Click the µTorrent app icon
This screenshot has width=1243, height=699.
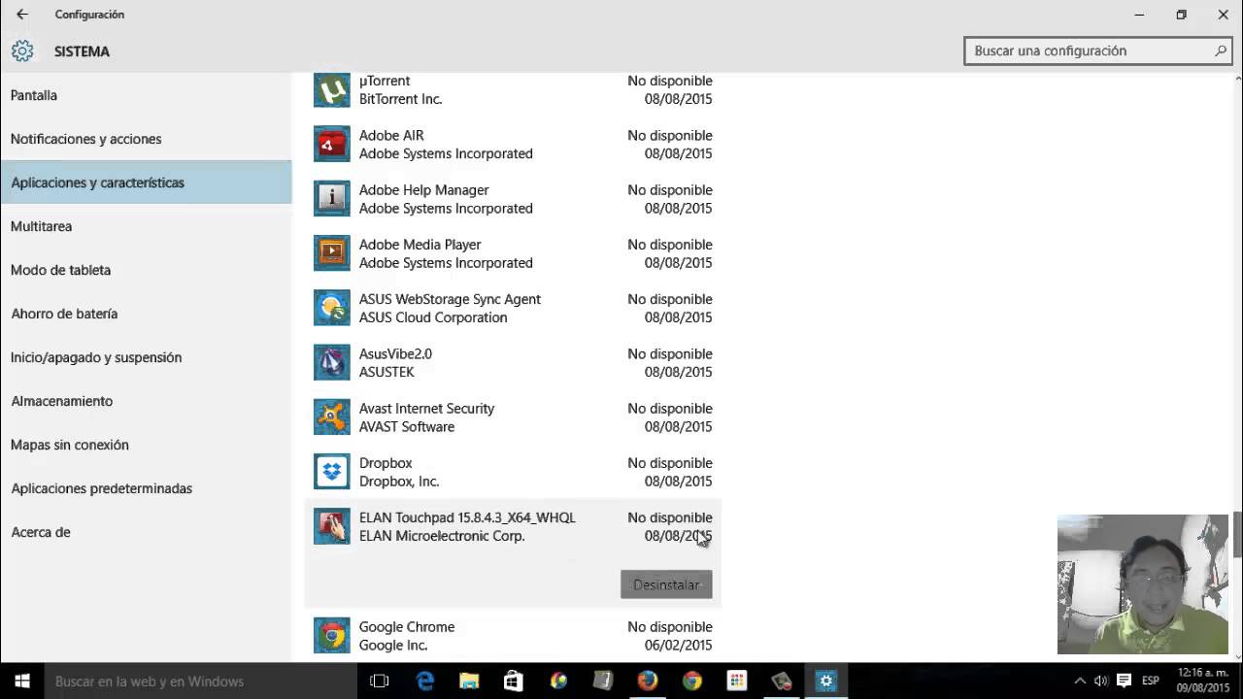[x=332, y=89]
